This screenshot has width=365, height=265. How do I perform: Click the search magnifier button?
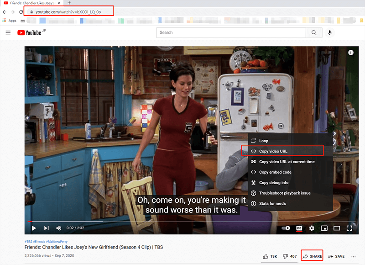click(x=313, y=32)
